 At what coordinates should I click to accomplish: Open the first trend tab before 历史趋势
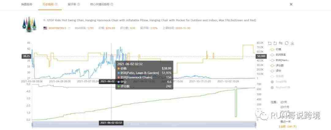pyautogui.click(x=27, y=4)
